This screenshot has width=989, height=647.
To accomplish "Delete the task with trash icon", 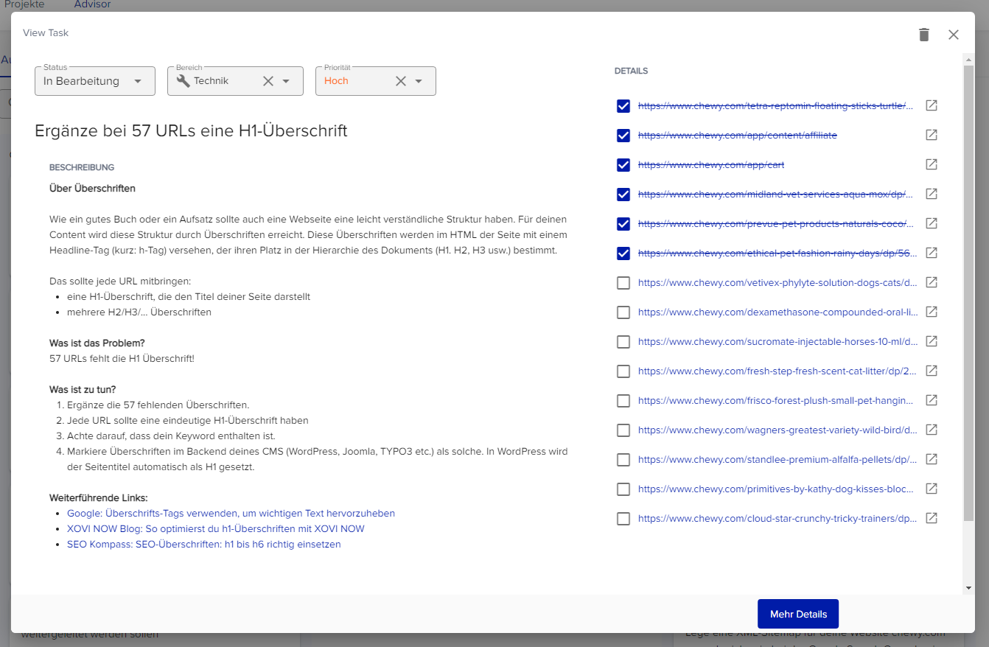I will tap(924, 35).
